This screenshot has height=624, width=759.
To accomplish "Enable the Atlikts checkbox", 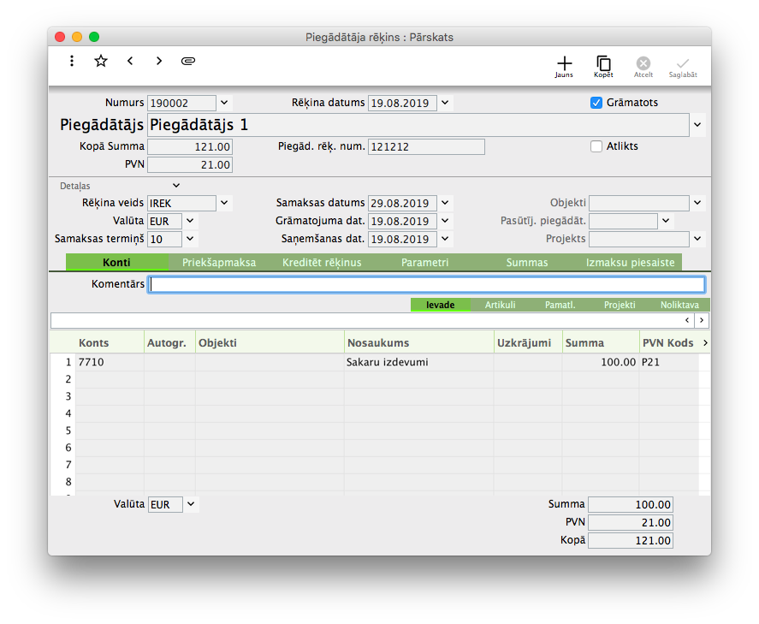I will pos(596,146).
